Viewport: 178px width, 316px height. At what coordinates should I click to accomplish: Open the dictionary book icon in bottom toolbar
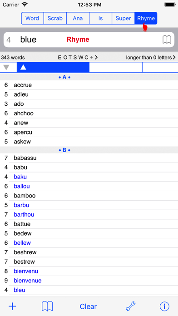(x=47, y=306)
